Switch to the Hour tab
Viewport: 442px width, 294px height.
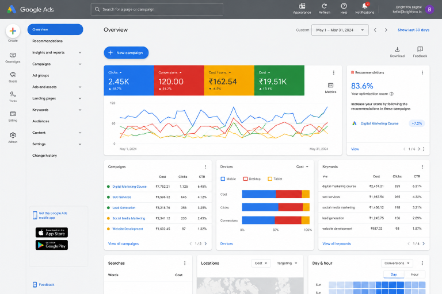(x=414, y=274)
